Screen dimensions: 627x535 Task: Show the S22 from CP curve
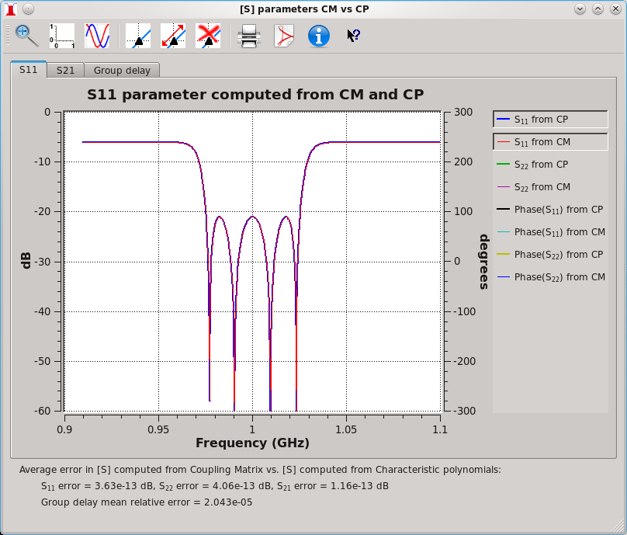(550, 165)
